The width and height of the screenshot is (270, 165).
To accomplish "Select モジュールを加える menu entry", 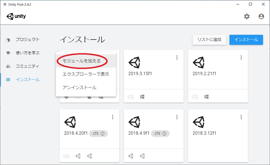I will tap(86, 61).
